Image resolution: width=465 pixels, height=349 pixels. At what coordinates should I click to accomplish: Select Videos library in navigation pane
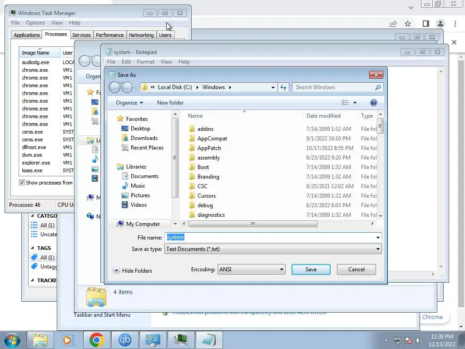[x=139, y=205]
